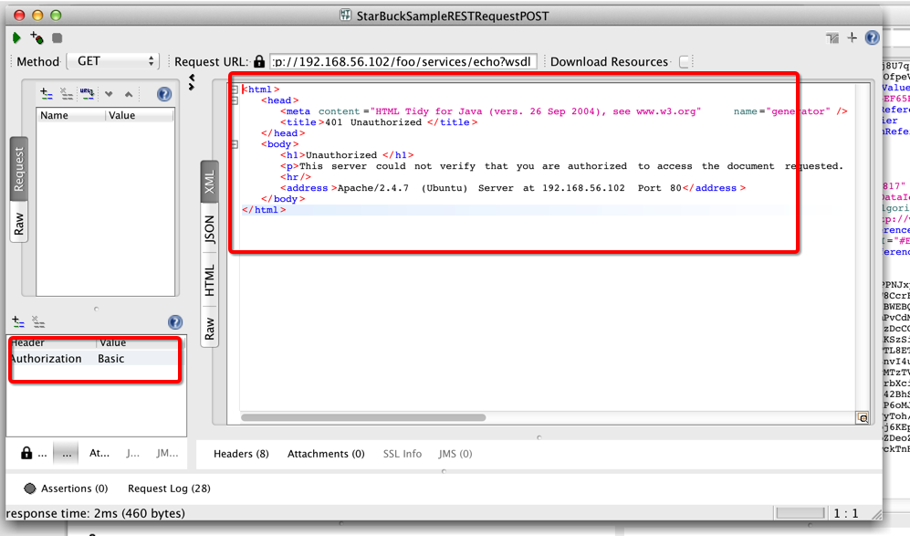
Task: Submit the request with green run arrow
Action: [16, 38]
